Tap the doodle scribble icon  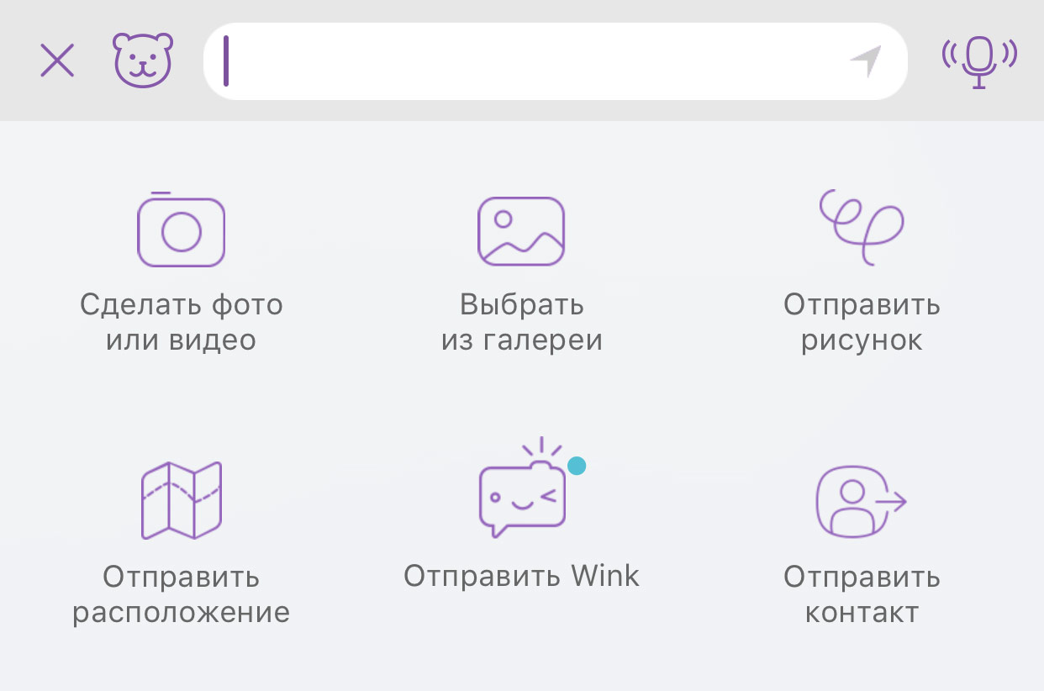(x=862, y=227)
